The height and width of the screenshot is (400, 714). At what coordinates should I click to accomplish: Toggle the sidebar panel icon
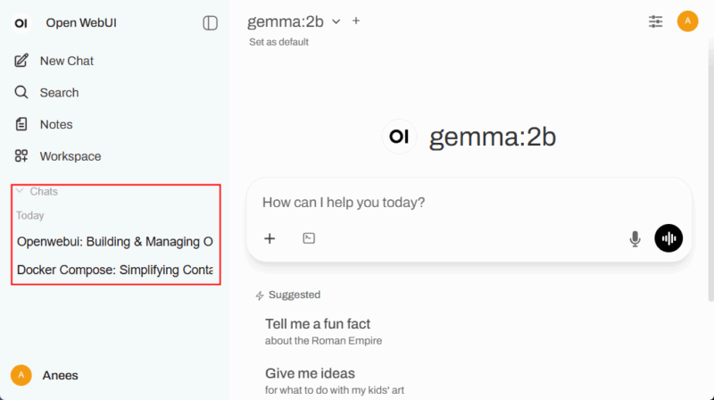pyautogui.click(x=211, y=23)
